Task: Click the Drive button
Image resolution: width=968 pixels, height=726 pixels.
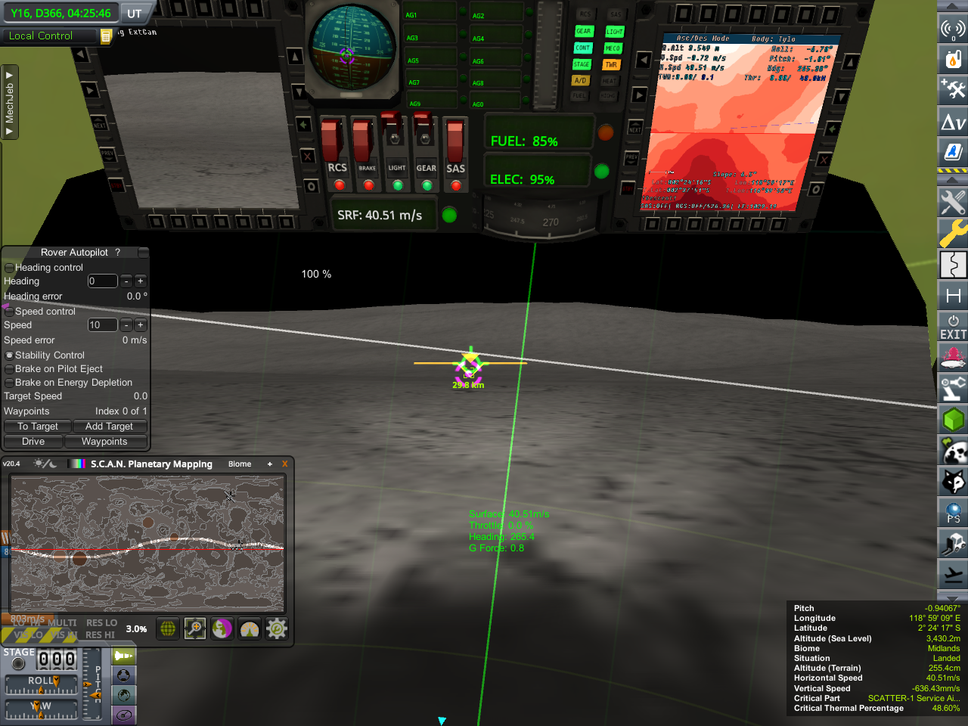Action: tap(33, 442)
